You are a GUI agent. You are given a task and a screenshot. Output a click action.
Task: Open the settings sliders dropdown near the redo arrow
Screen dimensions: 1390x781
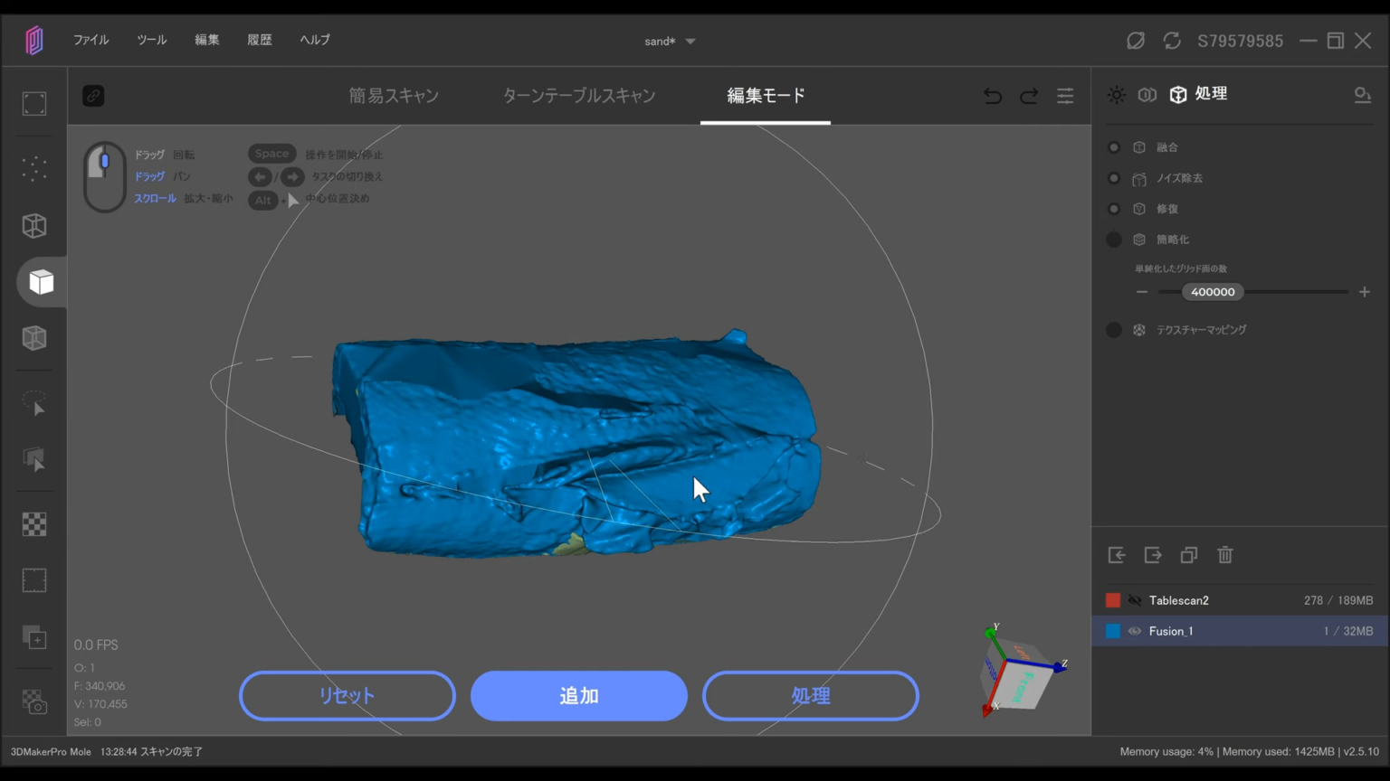point(1065,96)
